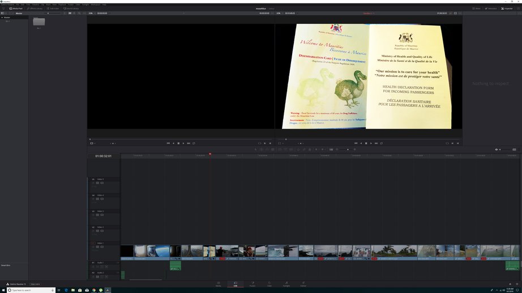Switch to the Deliver page
Image resolution: width=522 pixels, height=293 pixels.
(x=303, y=284)
